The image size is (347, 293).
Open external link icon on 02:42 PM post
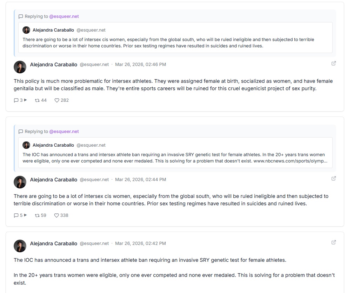334,242
